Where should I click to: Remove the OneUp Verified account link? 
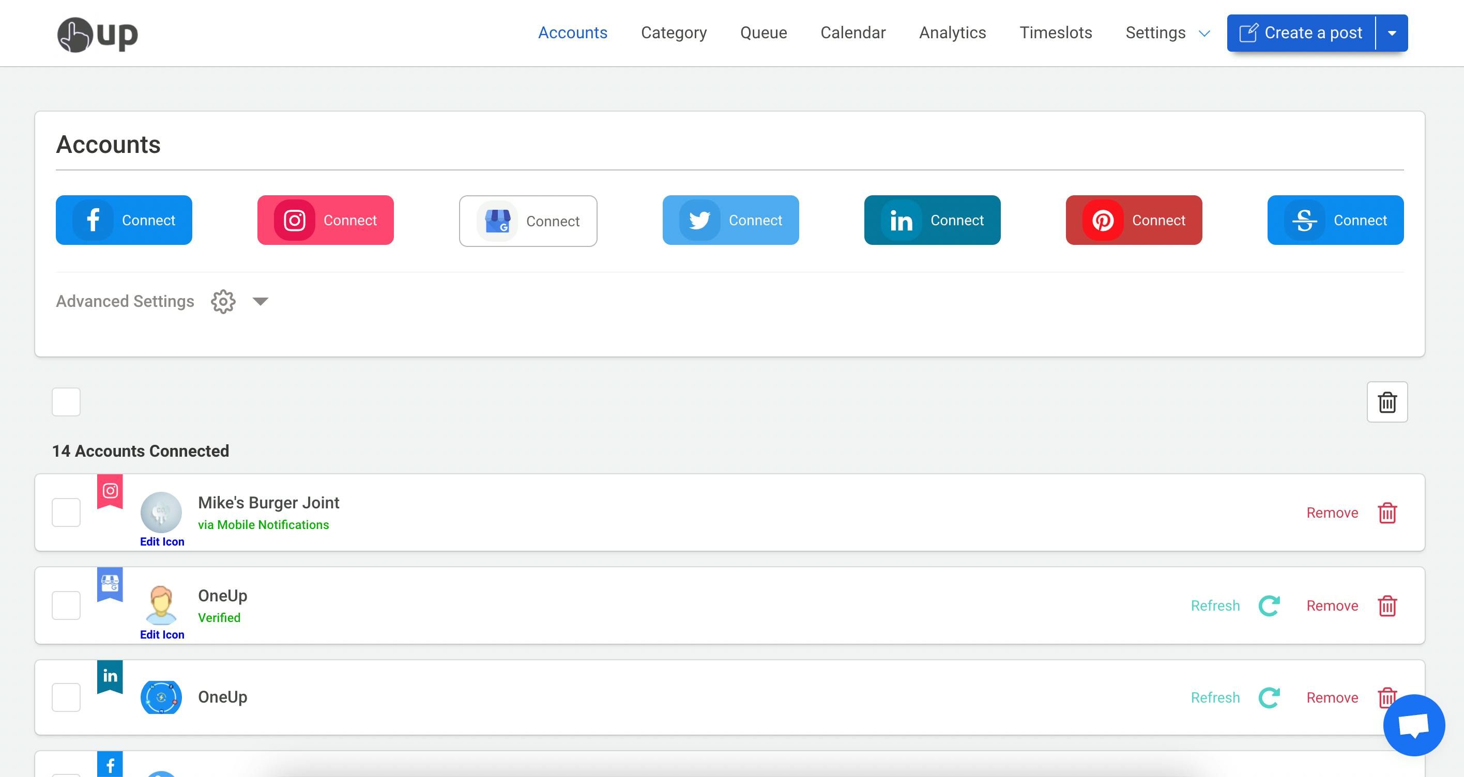pos(1332,606)
